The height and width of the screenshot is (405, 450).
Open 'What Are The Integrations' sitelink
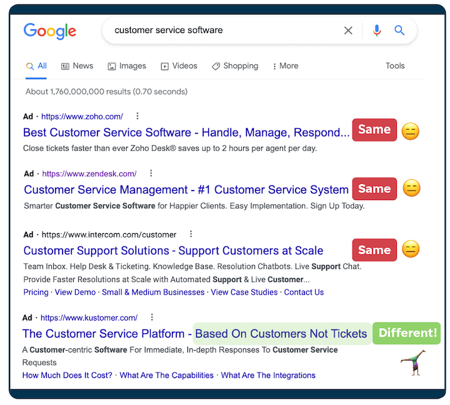coord(268,375)
